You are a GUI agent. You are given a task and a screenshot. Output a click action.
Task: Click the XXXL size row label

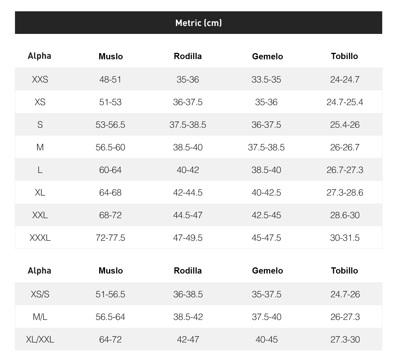tap(40, 238)
